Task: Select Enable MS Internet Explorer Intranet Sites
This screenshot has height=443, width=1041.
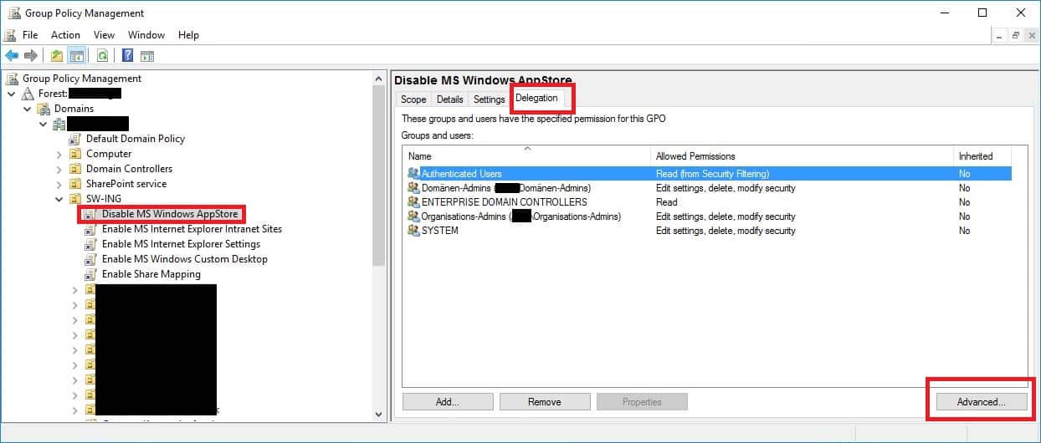Action: click(192, 229)
